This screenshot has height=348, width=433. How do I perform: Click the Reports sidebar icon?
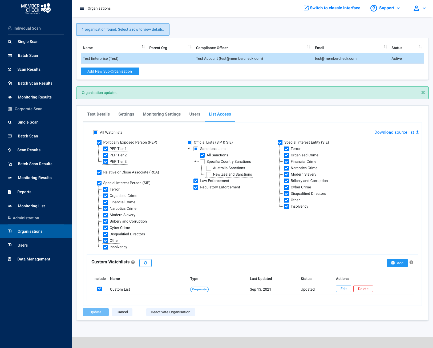pos(10,192)
